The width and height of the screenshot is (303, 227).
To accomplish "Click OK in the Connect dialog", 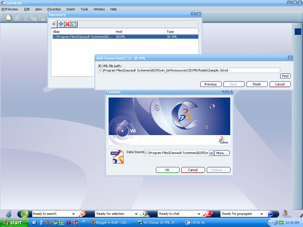I will pyautogui.click(x=167, y=170).
